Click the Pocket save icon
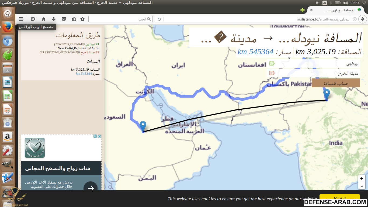 64,19
